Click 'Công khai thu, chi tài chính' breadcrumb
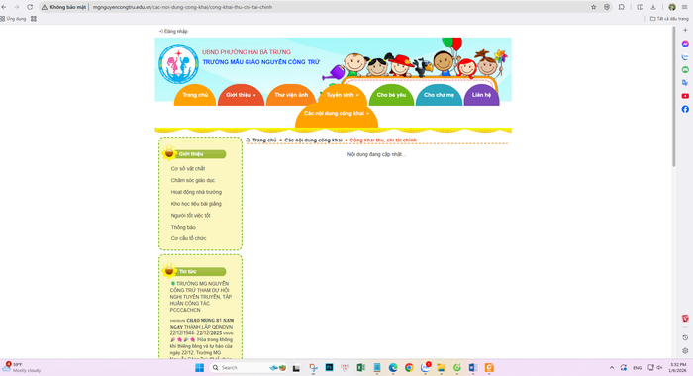The image size is (693, 376). [x=383, y=141]
